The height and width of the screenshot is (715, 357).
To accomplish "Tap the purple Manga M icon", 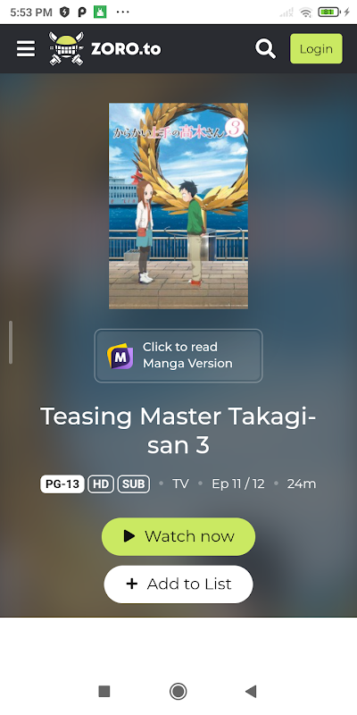I will [x=120, y=356].
